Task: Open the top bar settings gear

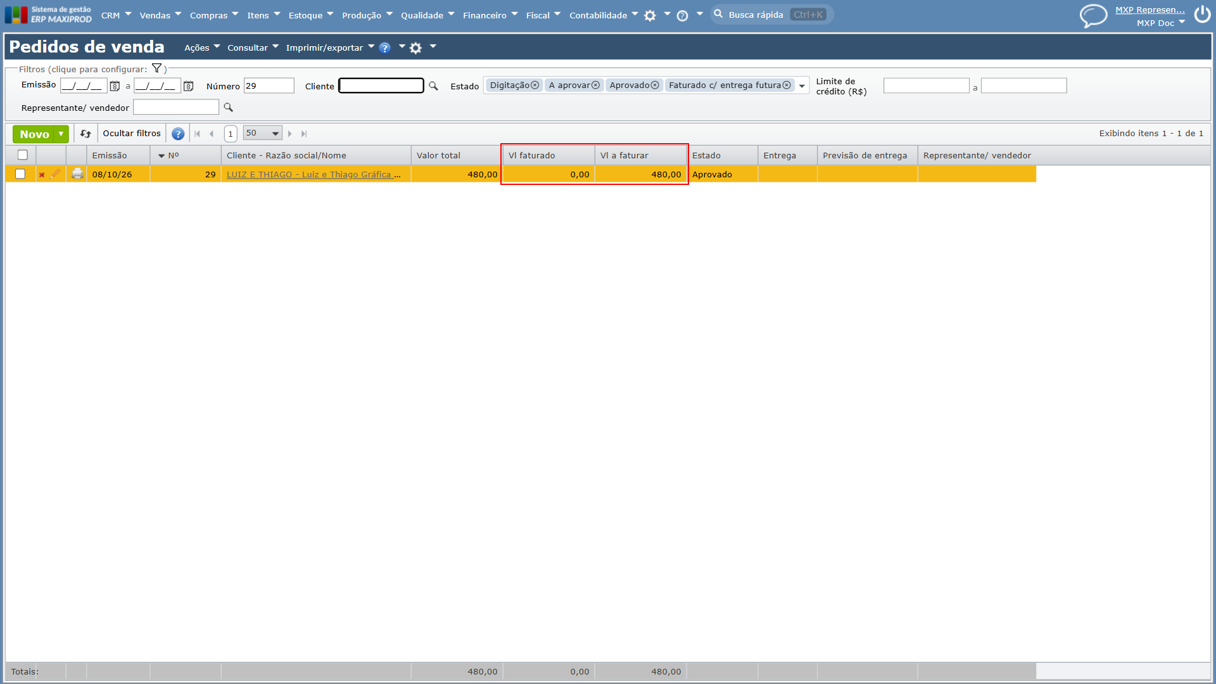Action: [650, 16]
